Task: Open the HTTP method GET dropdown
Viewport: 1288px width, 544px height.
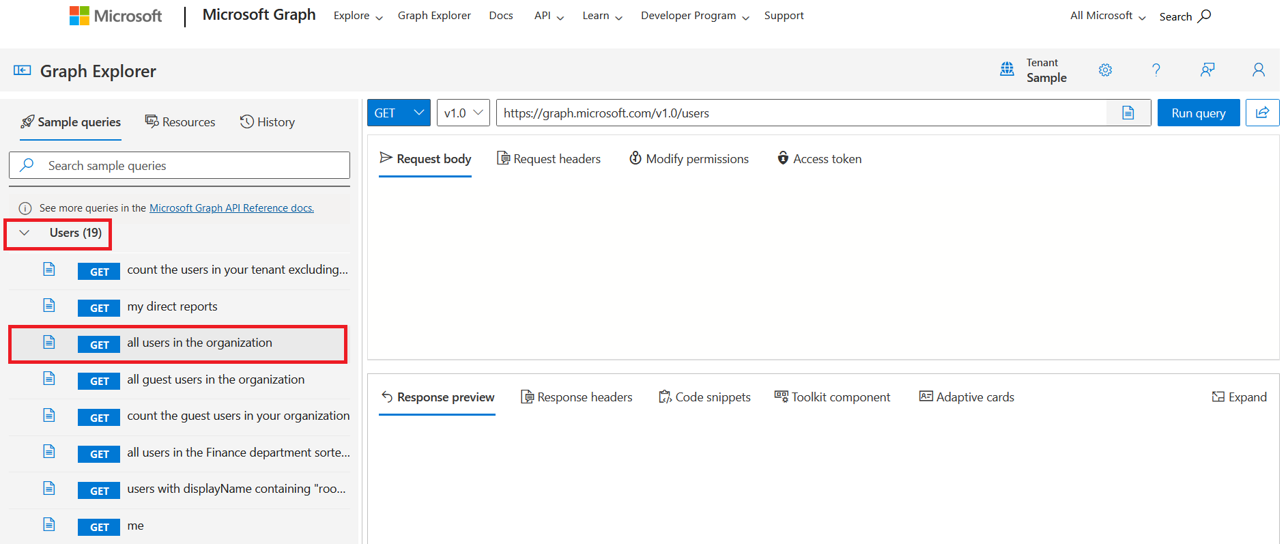Action: tap(399, 113)
